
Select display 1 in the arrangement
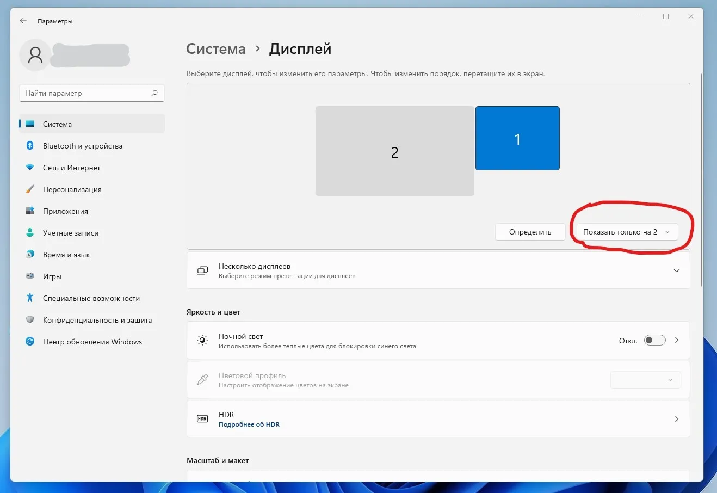pyautogui.click(x=517, y=138)
